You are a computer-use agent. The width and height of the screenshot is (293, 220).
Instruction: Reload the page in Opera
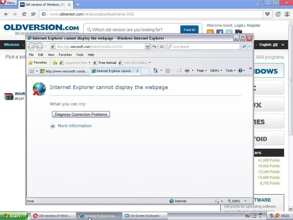(x=24, y=14)
